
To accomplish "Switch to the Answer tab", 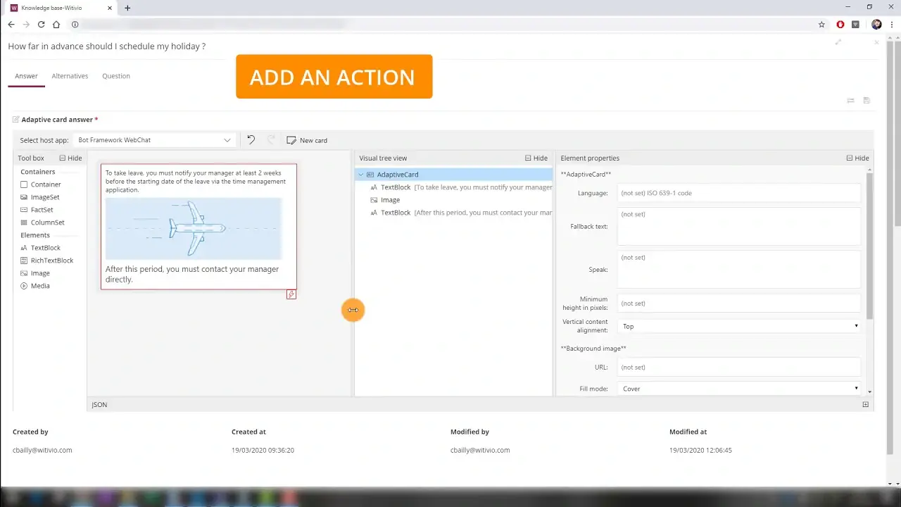I will pos(26,76).
